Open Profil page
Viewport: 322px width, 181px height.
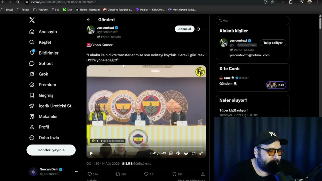point(39,127)
